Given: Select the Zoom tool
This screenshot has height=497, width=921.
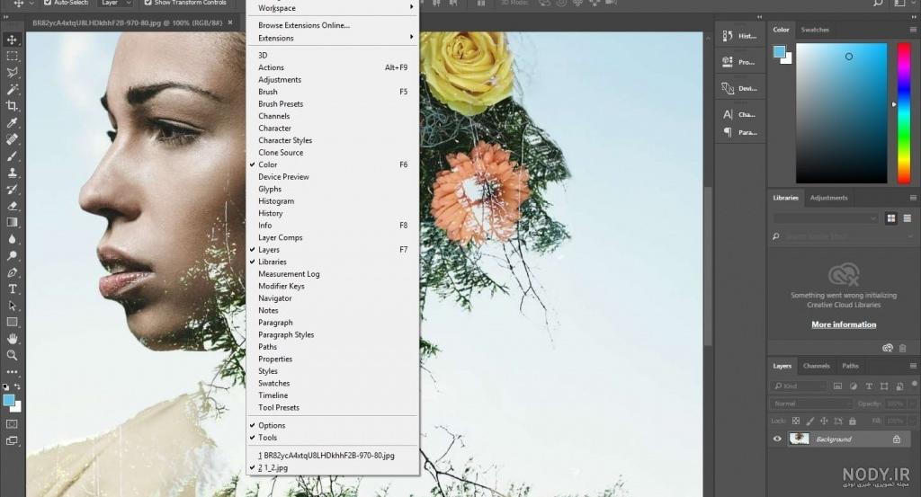Looking at the screenshot, I should click(x=12, y=355).
